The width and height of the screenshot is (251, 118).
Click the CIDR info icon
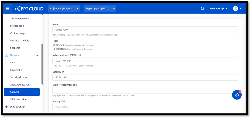(x=80, y=55)
